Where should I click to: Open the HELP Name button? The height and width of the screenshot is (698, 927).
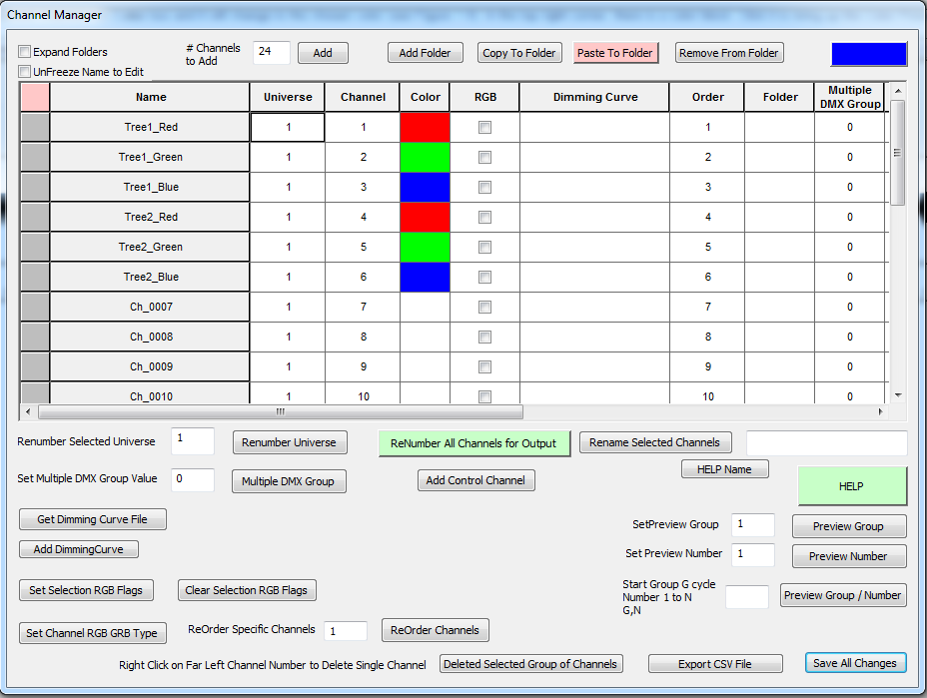click(x=725, y=469)
